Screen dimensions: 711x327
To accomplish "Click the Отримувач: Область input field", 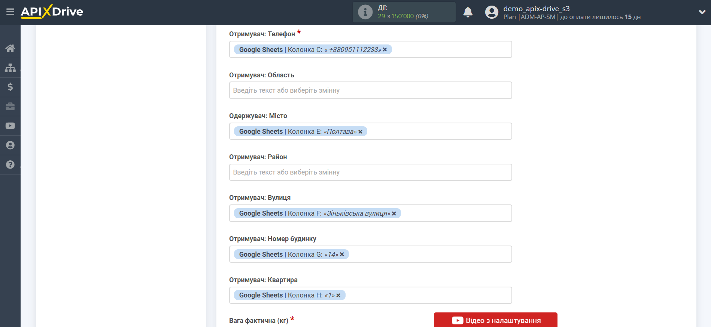I will click(x=370, y=90).
